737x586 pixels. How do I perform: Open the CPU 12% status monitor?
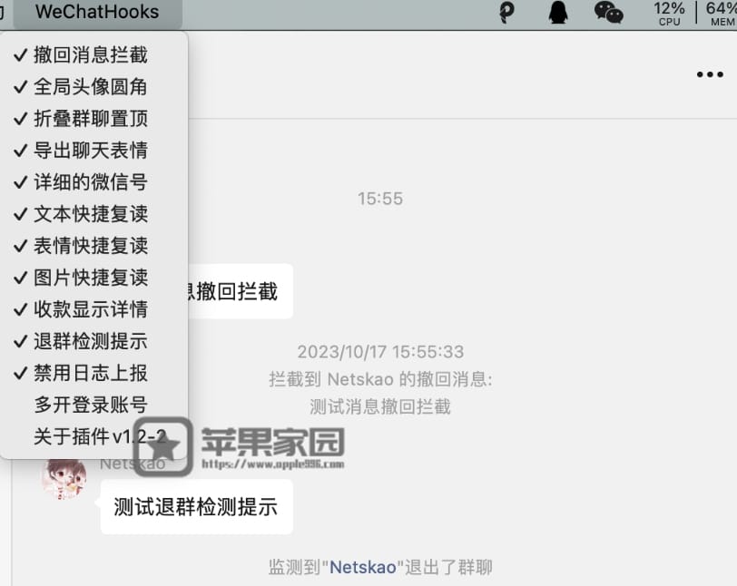pos(669,14)
